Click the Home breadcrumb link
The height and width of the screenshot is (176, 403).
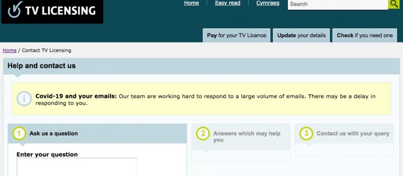[9, 50]
